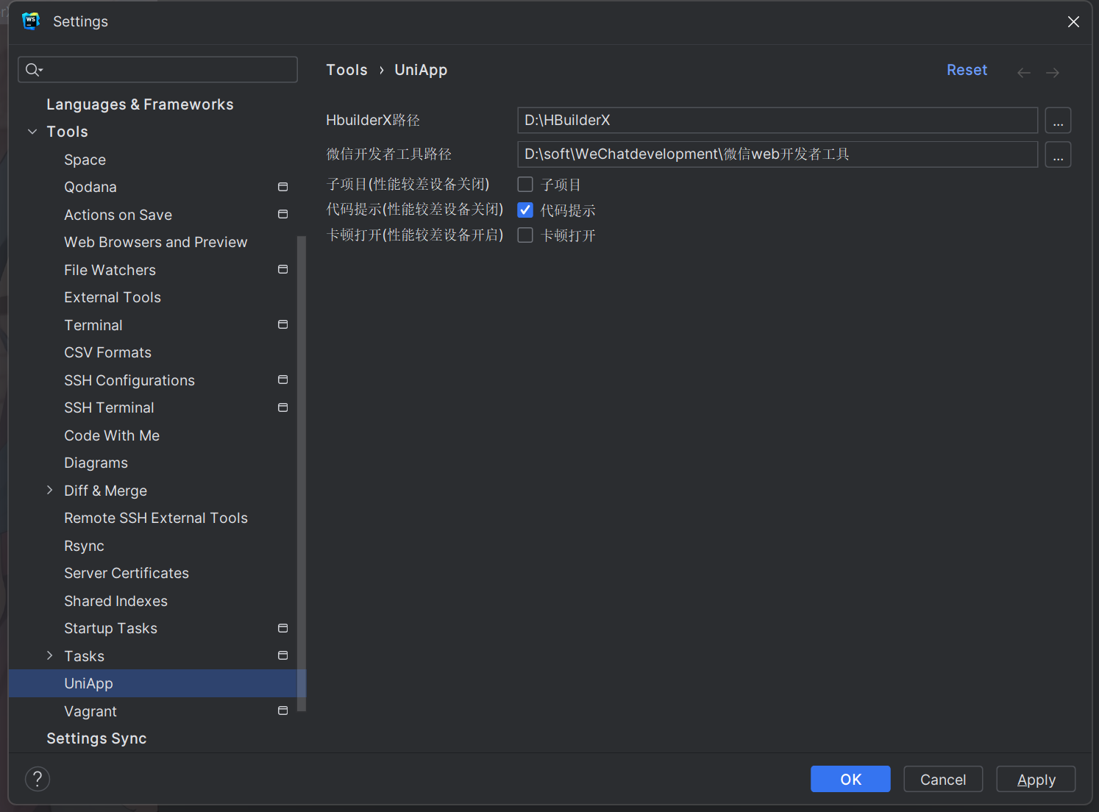Select Shared Indexes item
The image size is (1099, 812).
click(115, 601)
